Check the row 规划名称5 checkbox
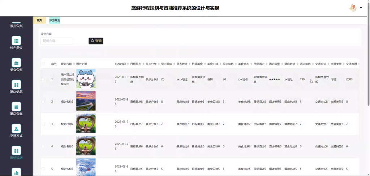 (x=43, y=169)
